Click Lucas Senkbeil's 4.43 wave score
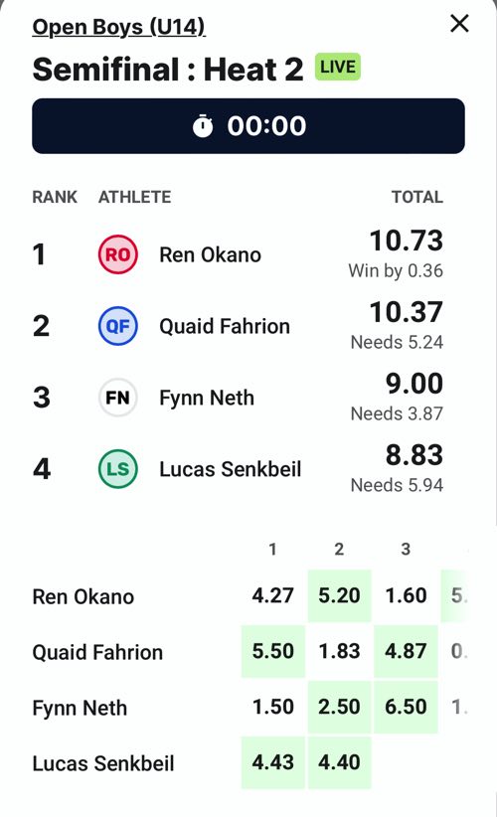Viewport: 497px width, 817px height. [273, 762]
